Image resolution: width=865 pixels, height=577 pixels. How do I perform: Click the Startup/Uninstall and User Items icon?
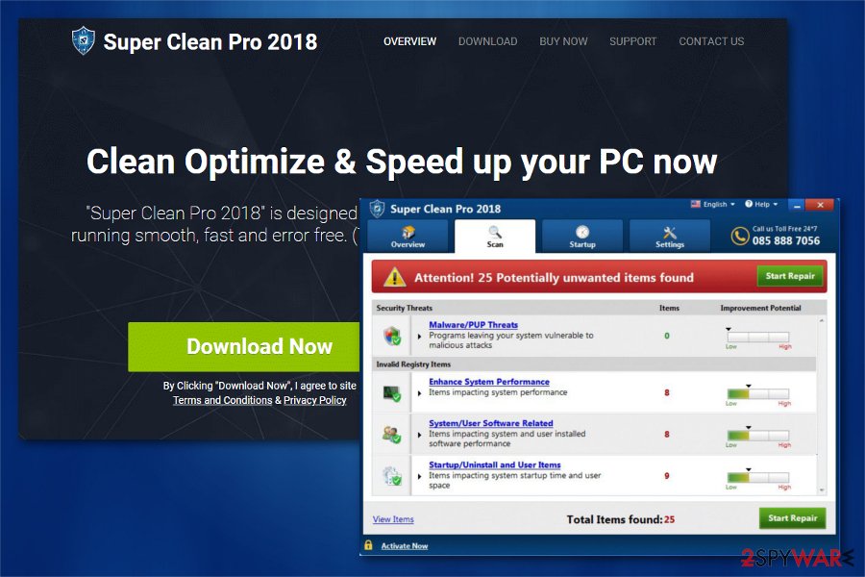pyautogui.click(x=392, y=475)
